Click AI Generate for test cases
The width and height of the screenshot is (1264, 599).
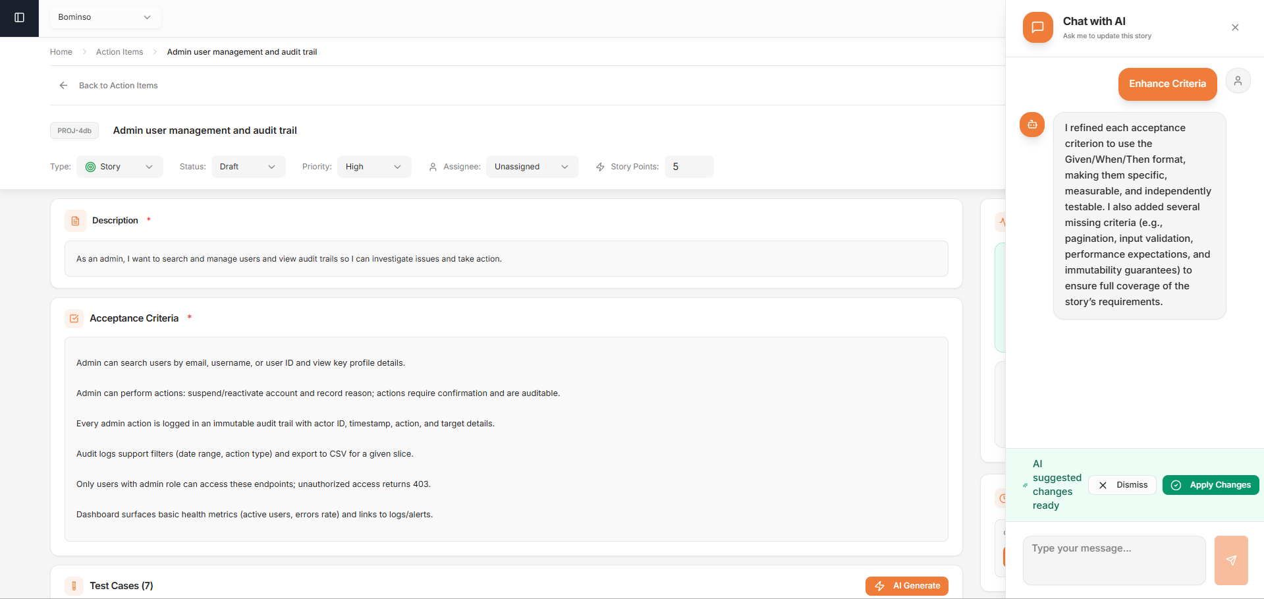(x=906, y=586)
